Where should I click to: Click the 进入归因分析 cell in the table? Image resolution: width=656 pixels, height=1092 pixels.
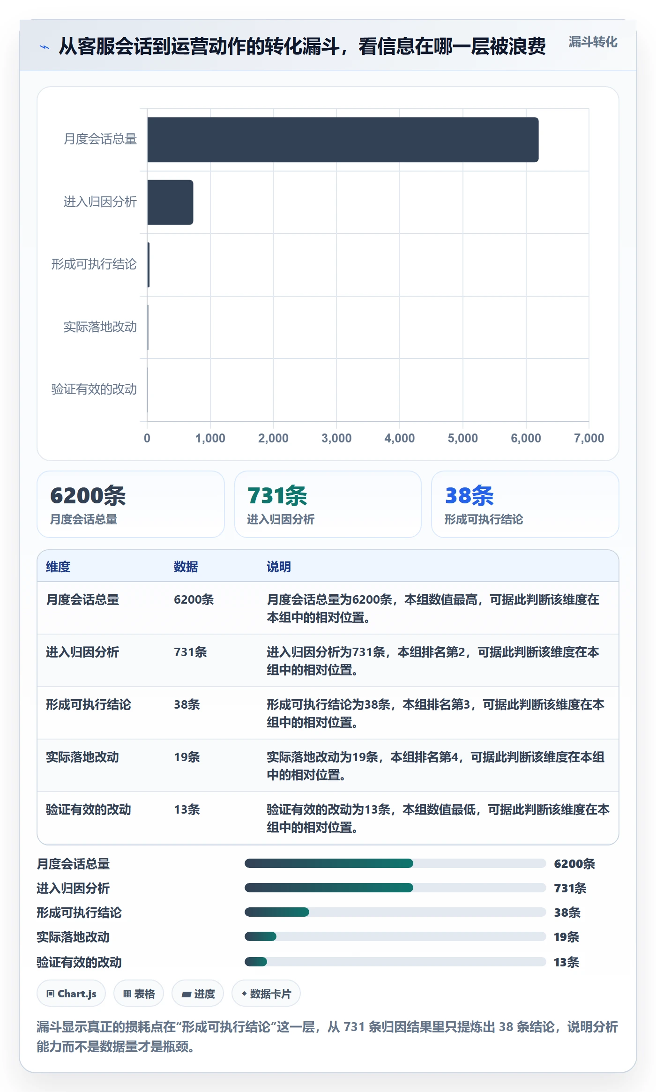pyautogui.click(x=82, y=652)
